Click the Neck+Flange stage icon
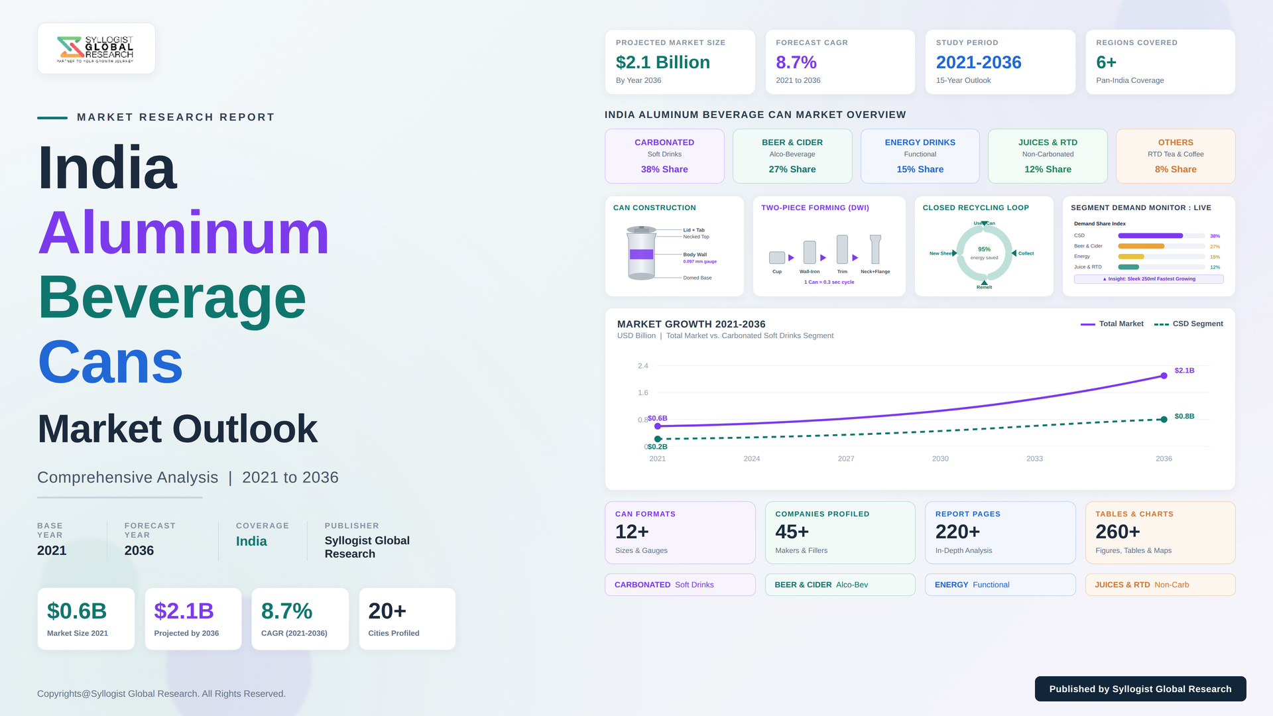 875,249
